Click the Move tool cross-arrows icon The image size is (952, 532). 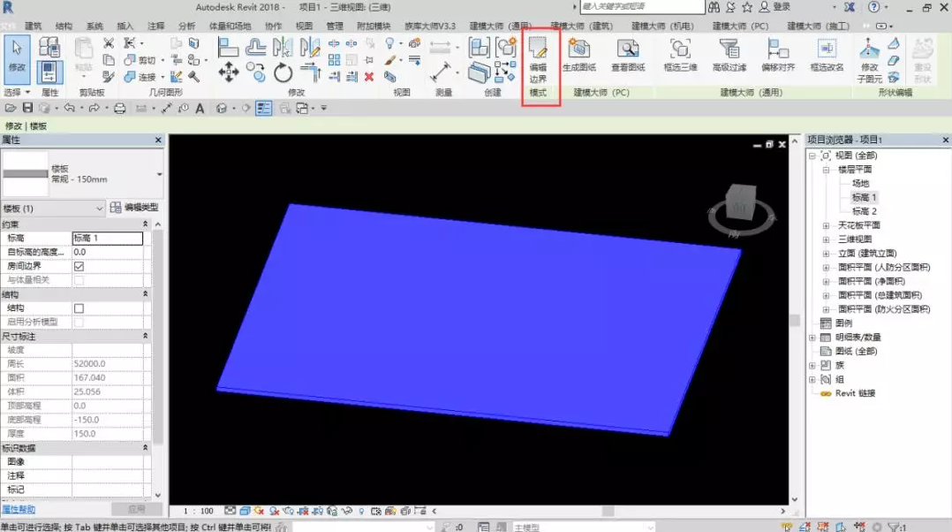coord(228,72)
